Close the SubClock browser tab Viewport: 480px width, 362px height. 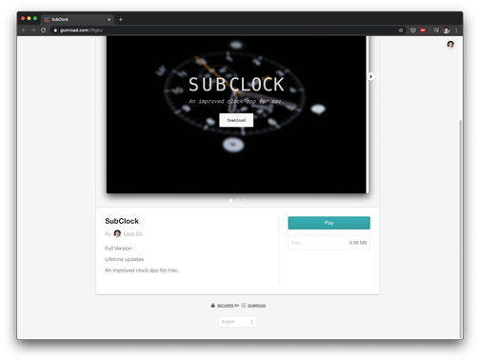point(109,19)
